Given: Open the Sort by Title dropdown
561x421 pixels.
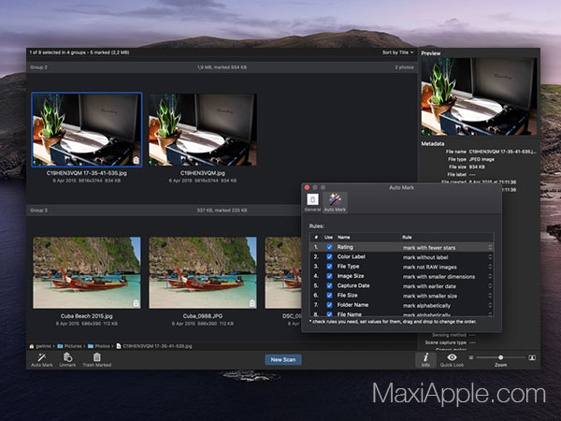Looking at the screenshot, I should [x=397, y=52].
